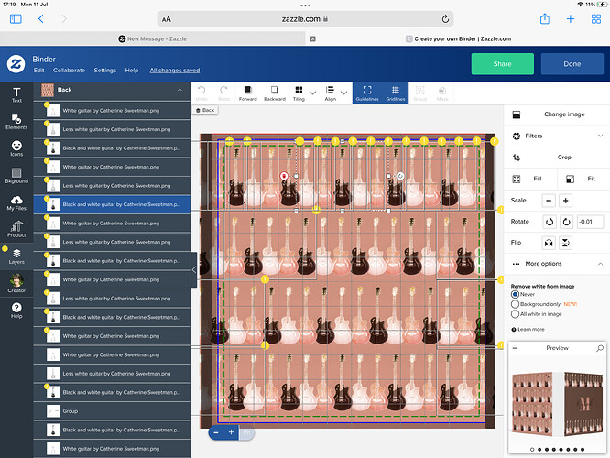Open the Settings menu
610x458 pixels.
tap(105, 70)
